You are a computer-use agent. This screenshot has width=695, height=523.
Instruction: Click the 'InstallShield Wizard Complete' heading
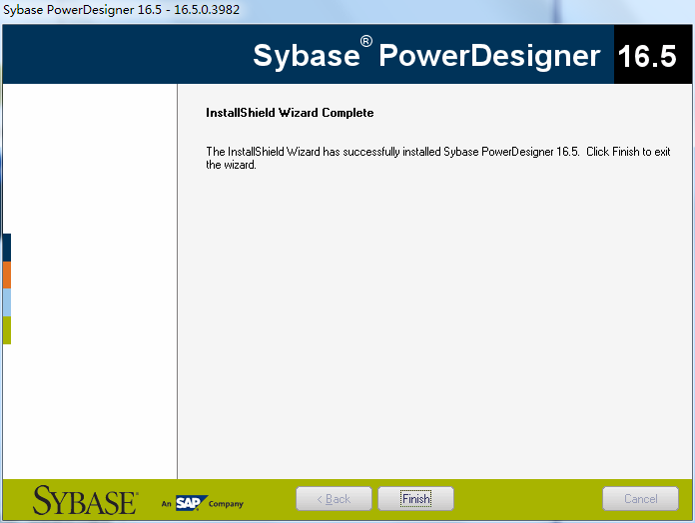click(290, 113)
